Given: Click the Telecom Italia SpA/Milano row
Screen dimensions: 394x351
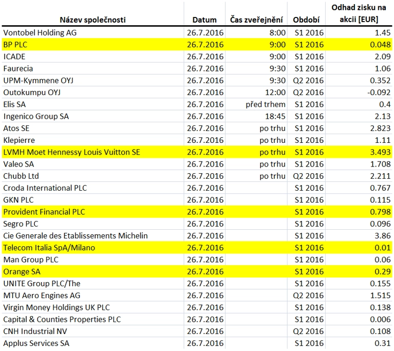Looking at the screenshot, I should (x=197, y=248).
